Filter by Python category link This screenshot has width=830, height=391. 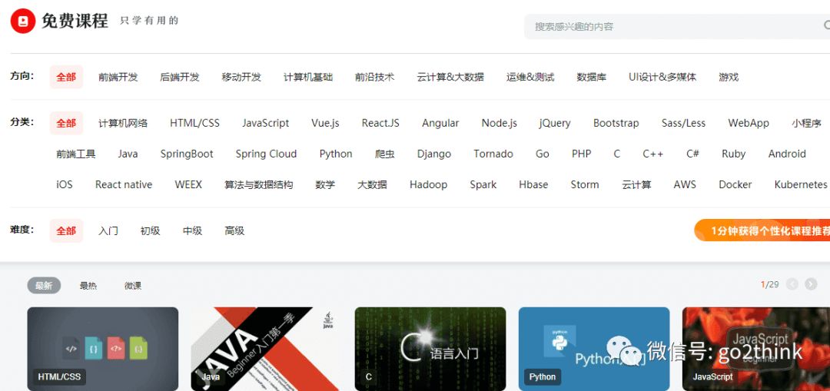[x=336, y=154]
